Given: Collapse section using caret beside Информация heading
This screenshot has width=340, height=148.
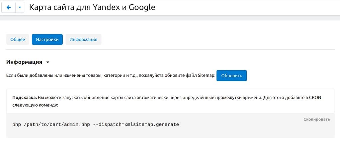Looking at the screenshot, I should [48, 62].
